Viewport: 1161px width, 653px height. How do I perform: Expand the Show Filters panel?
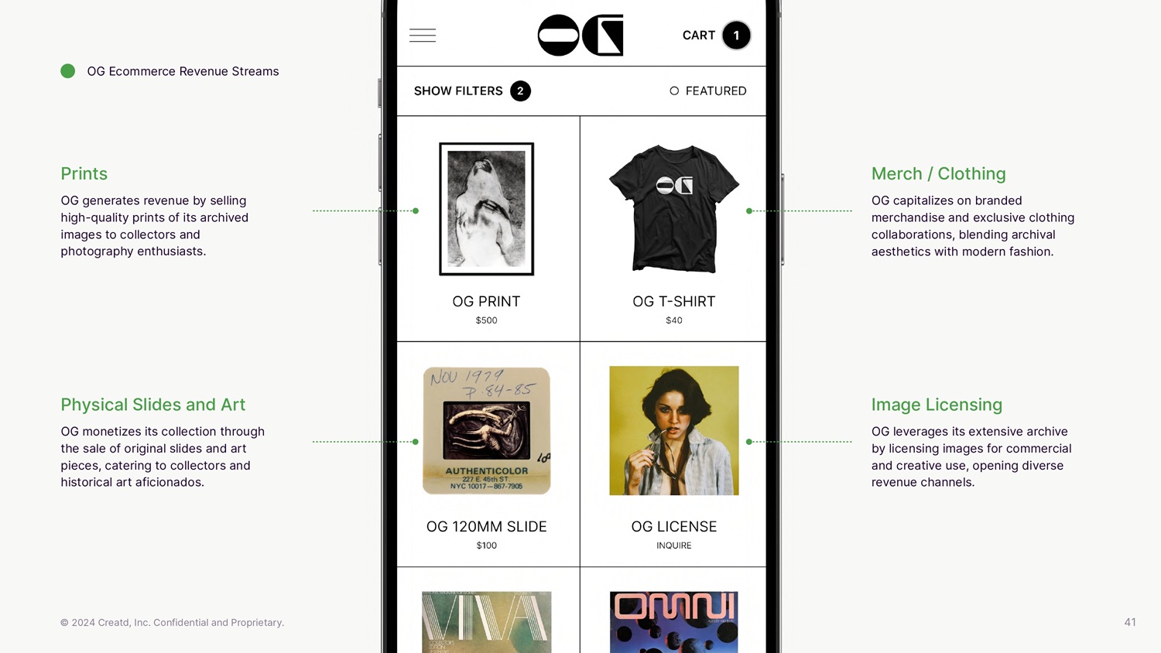pyautogui.click(x=458, y=91)
